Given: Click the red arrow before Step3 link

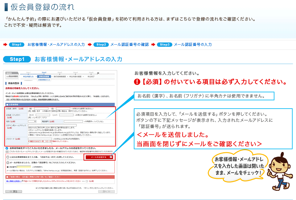Looking at the screenshot, I should point(153,45).
